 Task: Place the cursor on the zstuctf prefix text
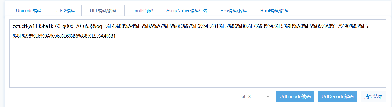(20, 26)
